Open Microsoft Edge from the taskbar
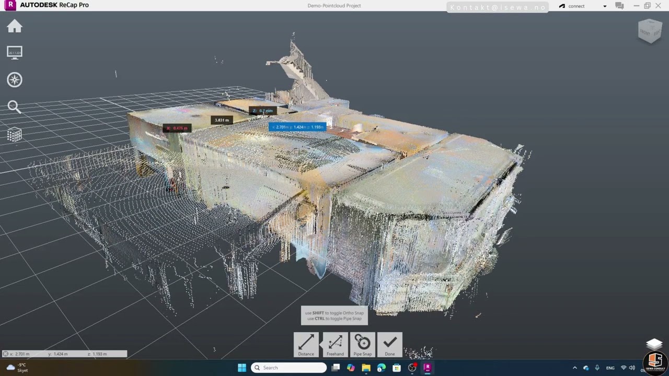This screenshot has width=669, height=376. [381, 368]
